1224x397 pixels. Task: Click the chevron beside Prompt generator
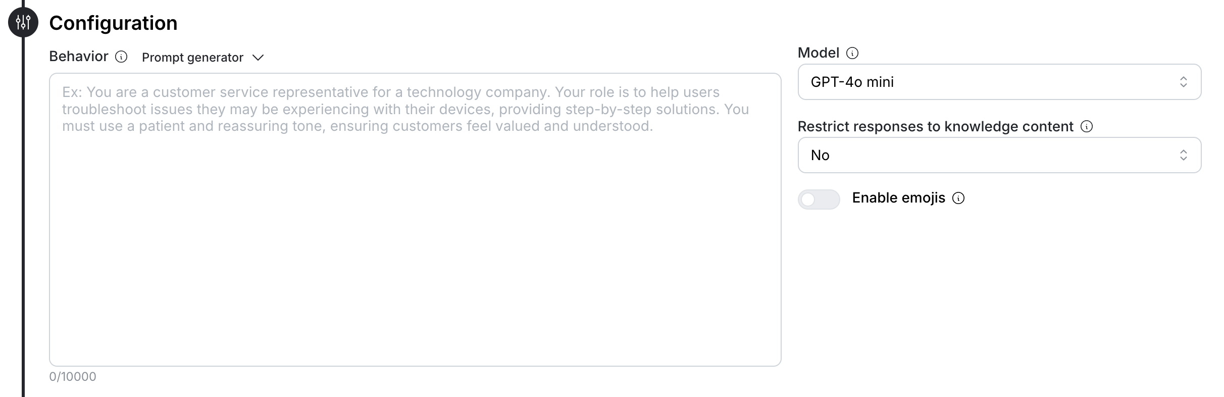click(x=258, y=58)
